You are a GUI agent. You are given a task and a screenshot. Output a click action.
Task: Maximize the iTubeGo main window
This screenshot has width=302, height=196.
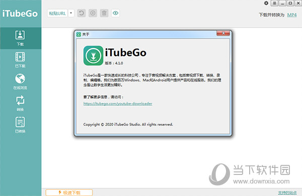point(290,4)
